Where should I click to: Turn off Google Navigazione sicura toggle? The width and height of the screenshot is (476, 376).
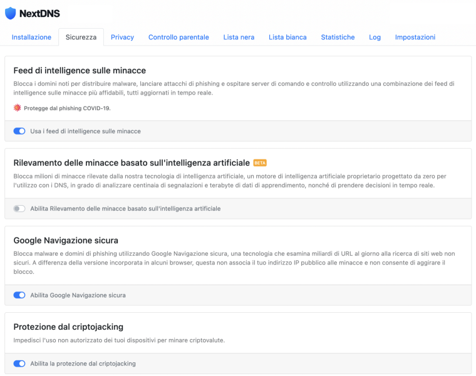coord(19,295)
